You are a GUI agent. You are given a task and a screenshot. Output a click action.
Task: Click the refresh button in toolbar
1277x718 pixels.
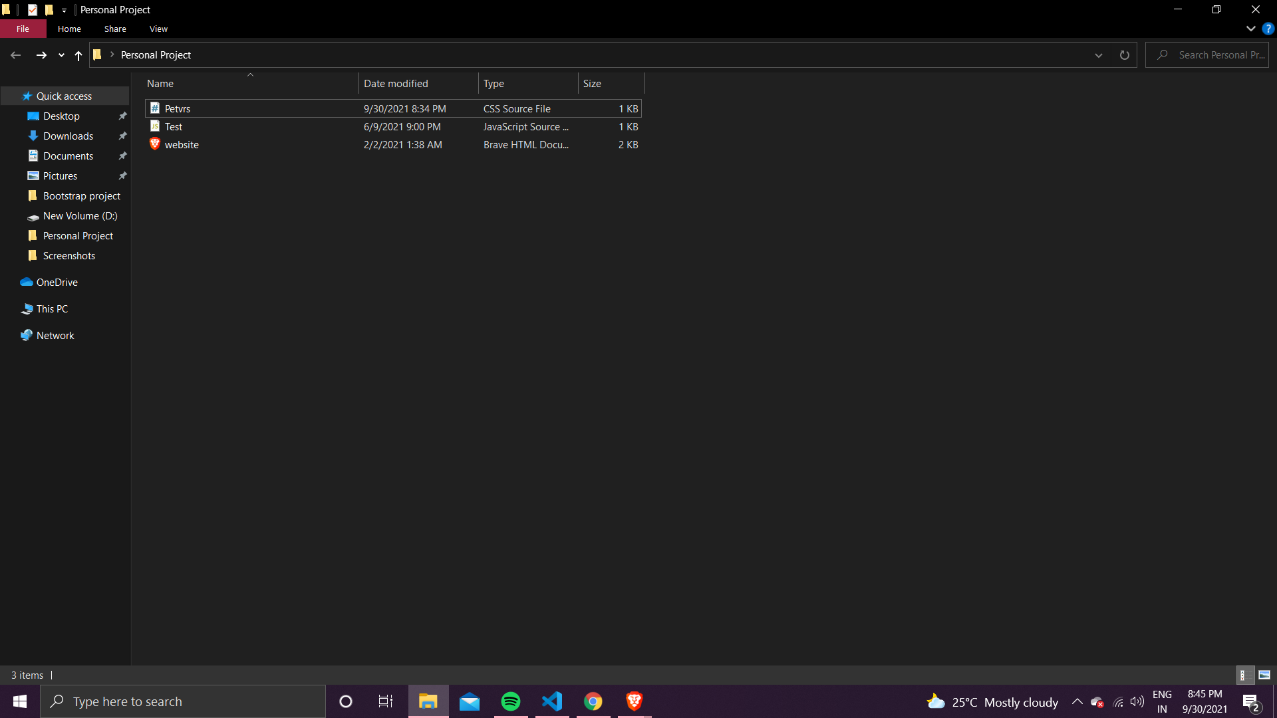coord(1125,55)
